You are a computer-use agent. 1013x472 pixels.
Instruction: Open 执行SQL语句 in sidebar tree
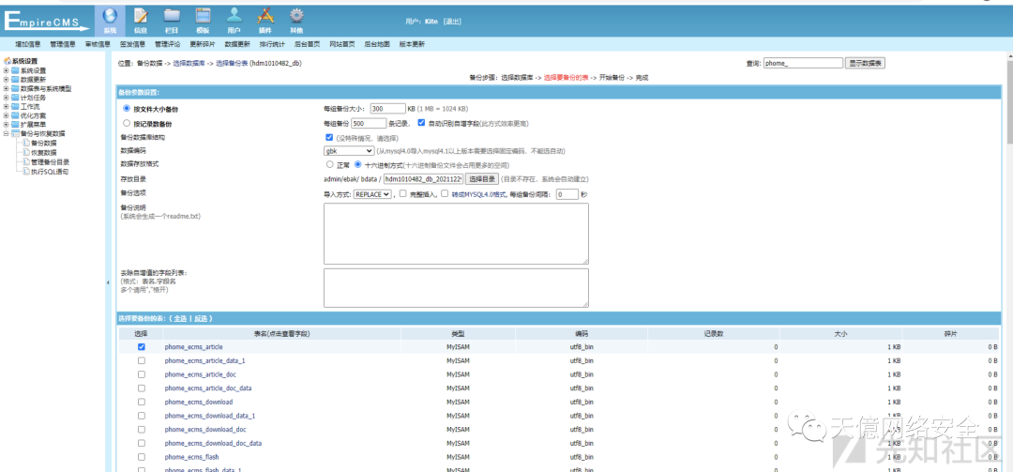click(49, 172)
